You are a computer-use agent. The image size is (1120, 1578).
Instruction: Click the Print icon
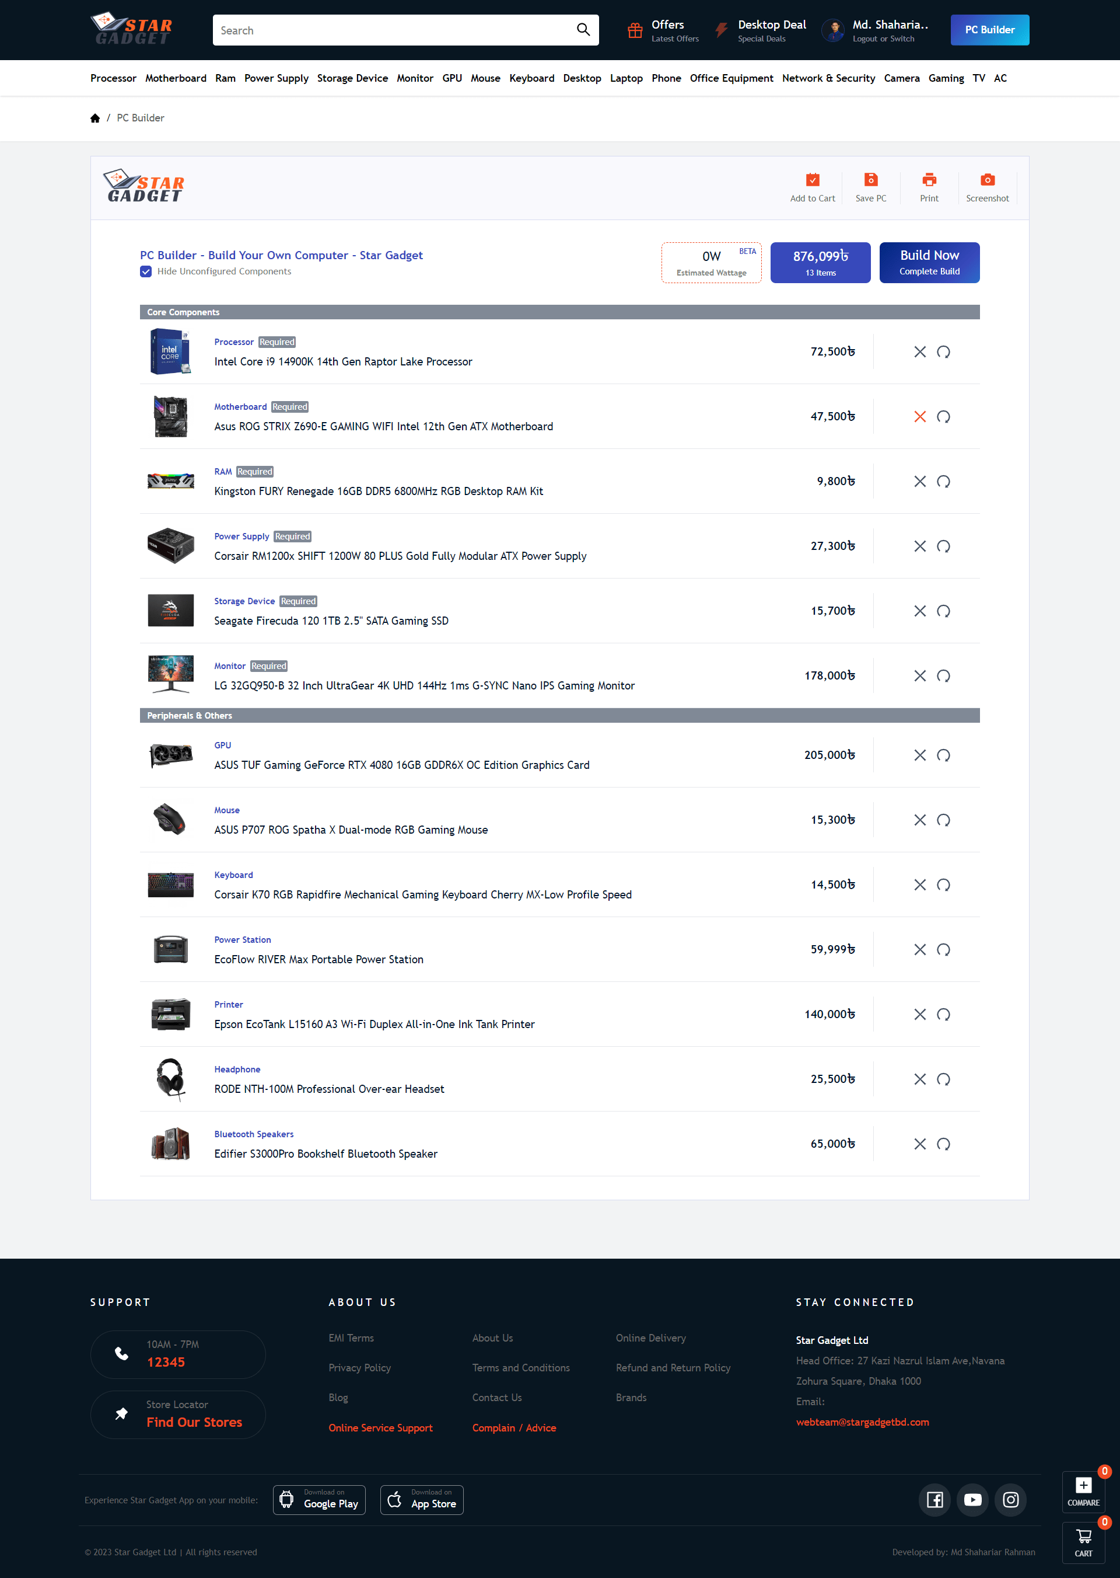(929, 181)
